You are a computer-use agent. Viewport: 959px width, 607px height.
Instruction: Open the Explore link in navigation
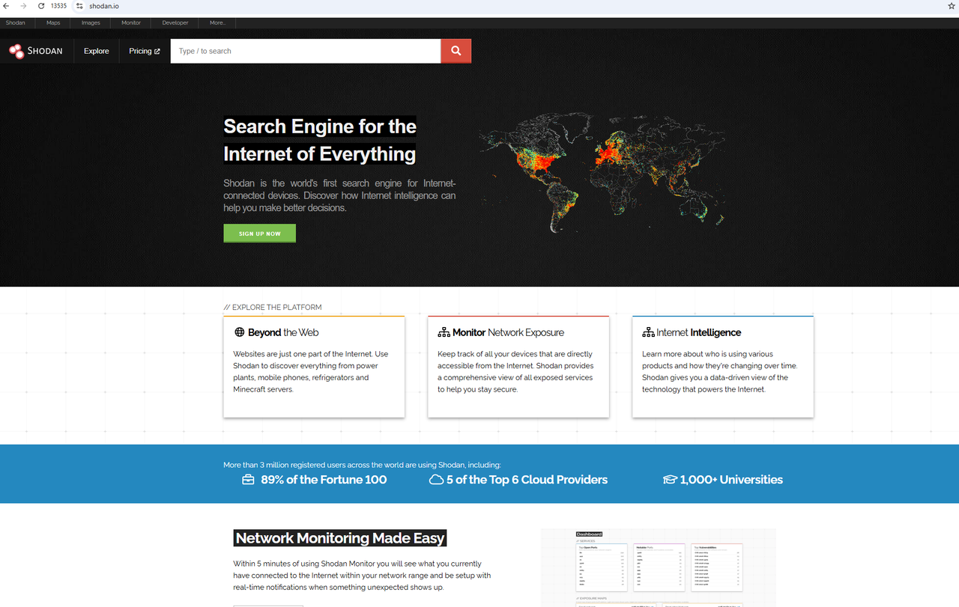[x=97, y=51]
